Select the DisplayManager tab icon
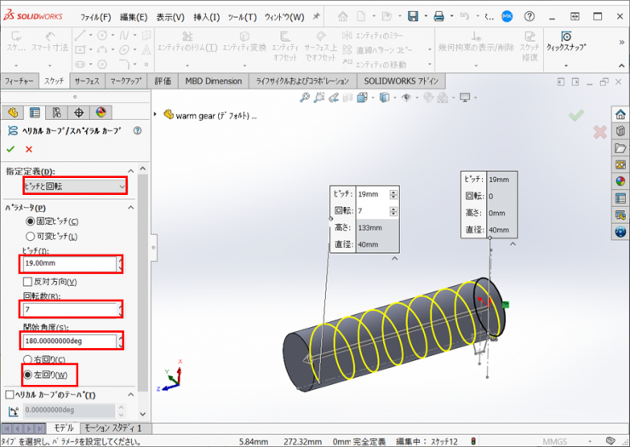This screenshot has width=630, height=447. tap(100, 112)
